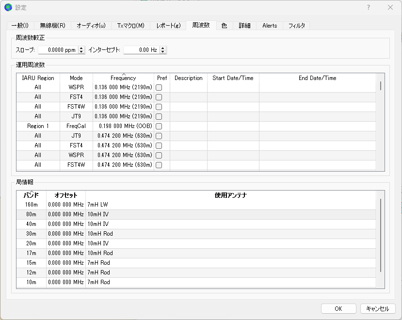Open the フィルタ tab
Screen dimensions: 402x320
[297, 26]
